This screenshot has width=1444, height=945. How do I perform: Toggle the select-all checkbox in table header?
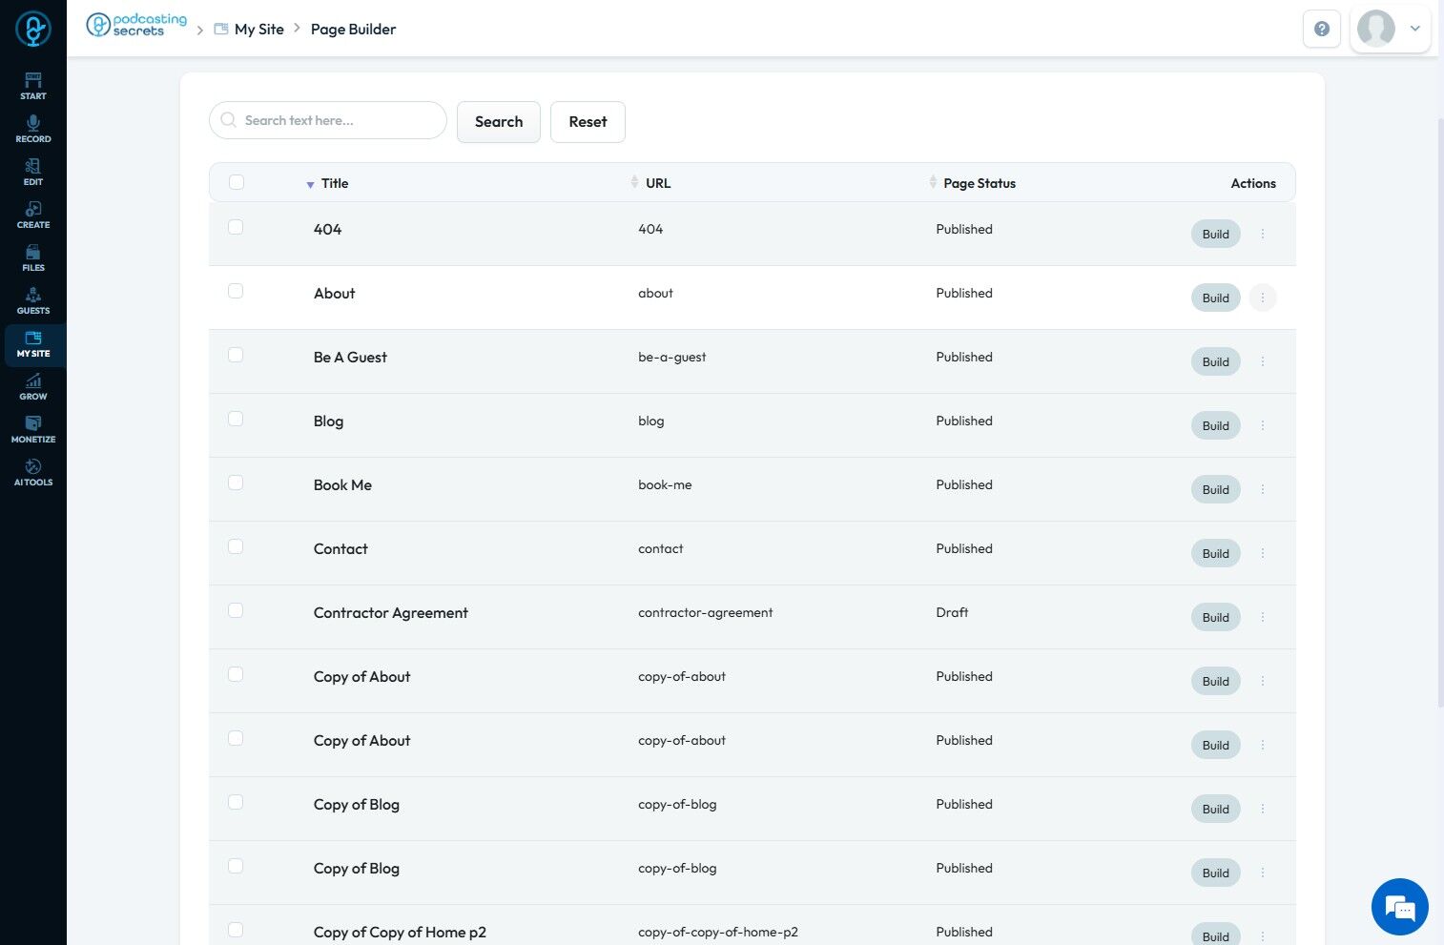(x=237, y=182)
